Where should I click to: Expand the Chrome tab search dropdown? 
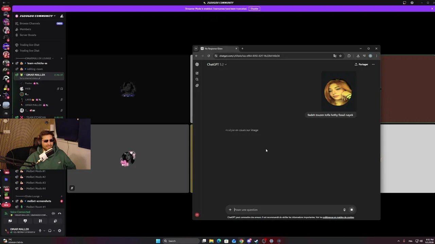click(196, 48)
